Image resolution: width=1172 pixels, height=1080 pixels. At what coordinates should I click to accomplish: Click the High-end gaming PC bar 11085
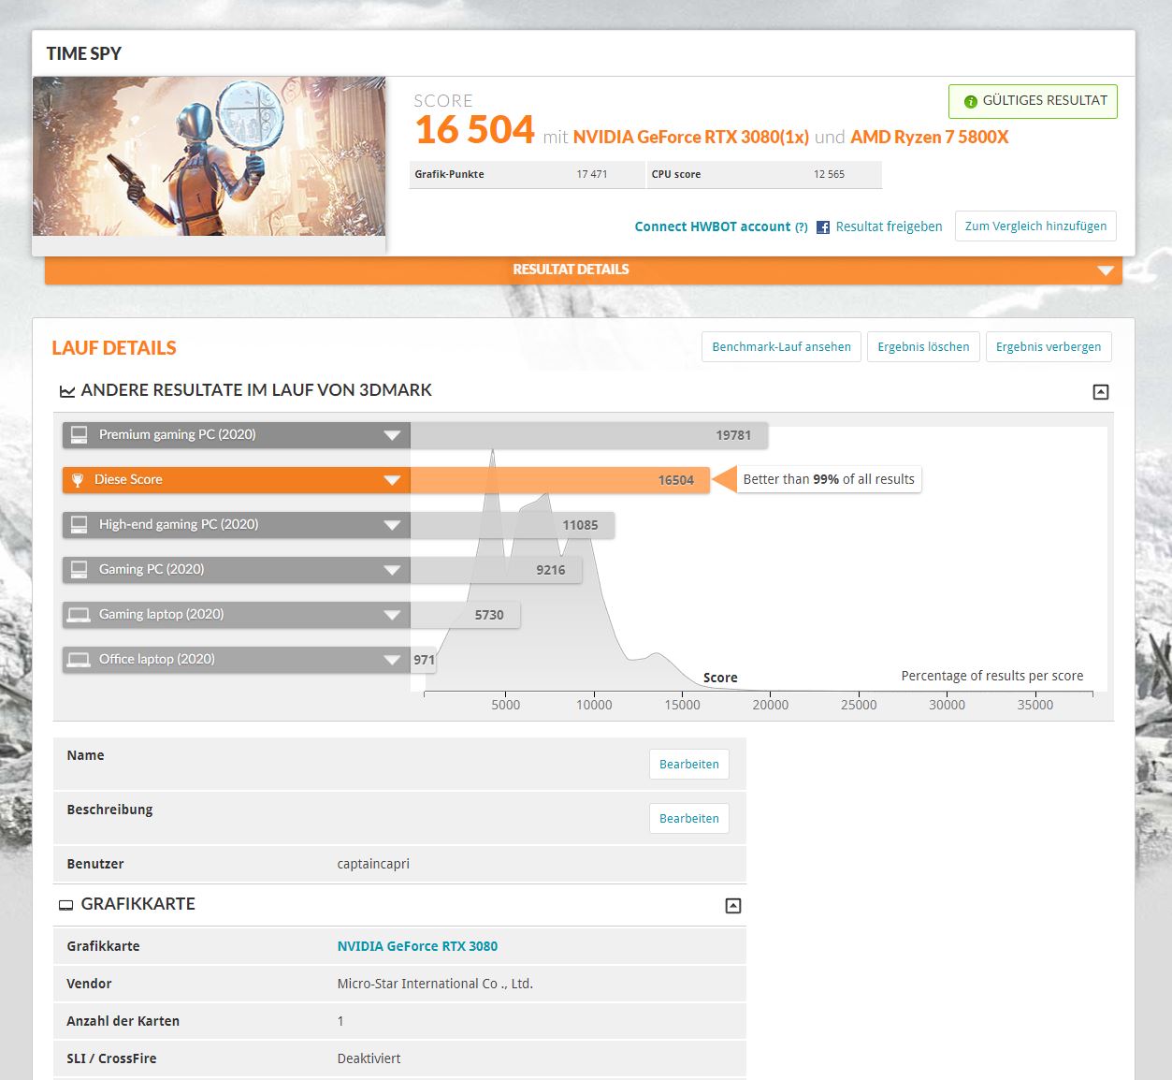point(513,525)
